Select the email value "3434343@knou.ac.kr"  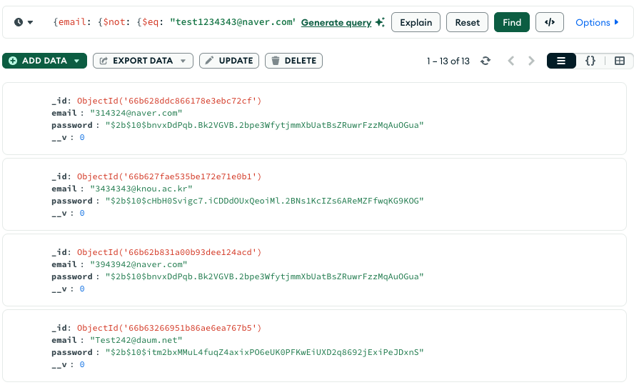point(141,189)
